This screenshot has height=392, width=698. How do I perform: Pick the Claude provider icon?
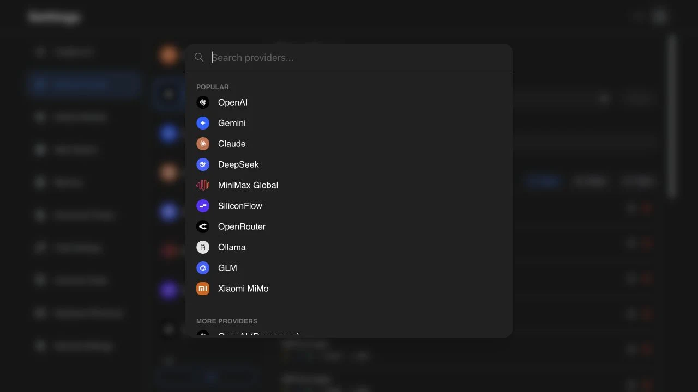point(203,144)
